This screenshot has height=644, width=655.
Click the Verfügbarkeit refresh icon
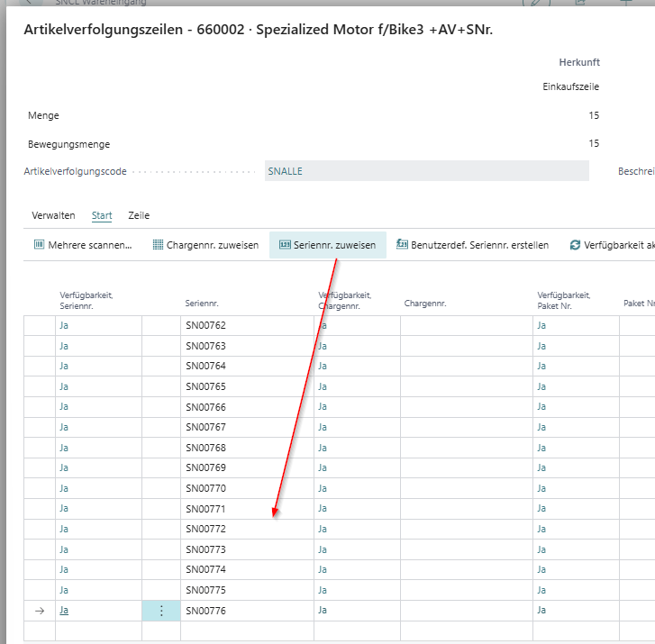pyautogui.click(x=575, y=245)
